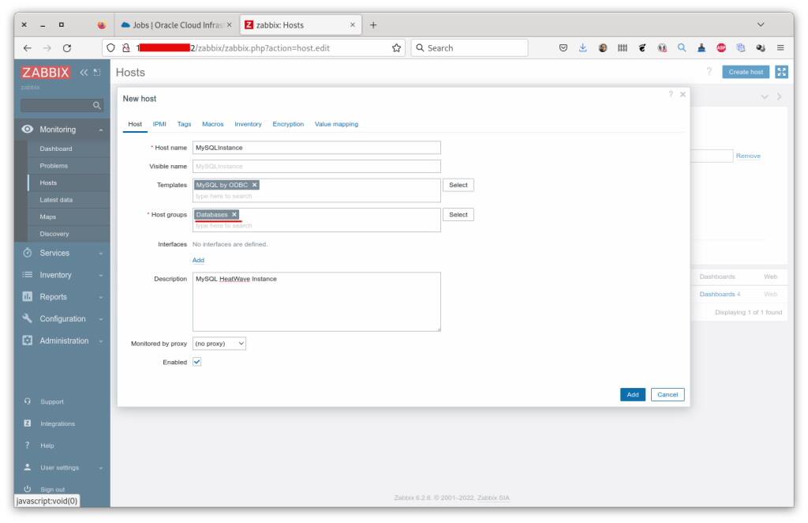The width and height of the screenshot is (808, 523).
Task: Click the Inventory list icon
Action: (28, 275)
